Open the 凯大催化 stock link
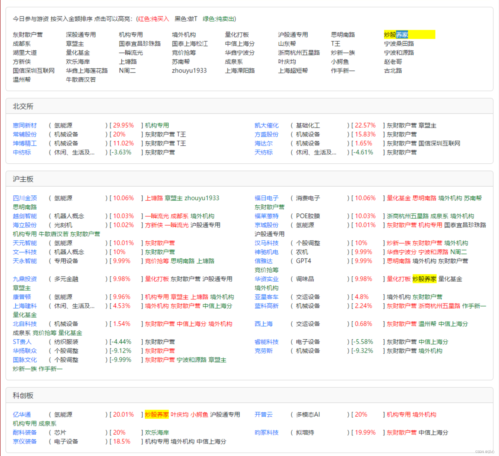The width and height of the screenshot is (499, 456). (266, 125)
